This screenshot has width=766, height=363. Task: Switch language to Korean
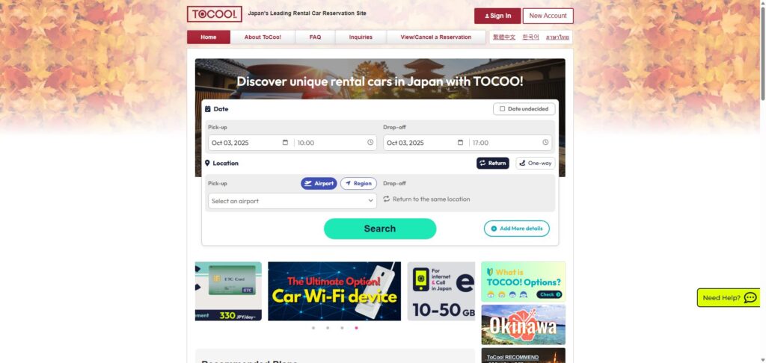point(530,37)
